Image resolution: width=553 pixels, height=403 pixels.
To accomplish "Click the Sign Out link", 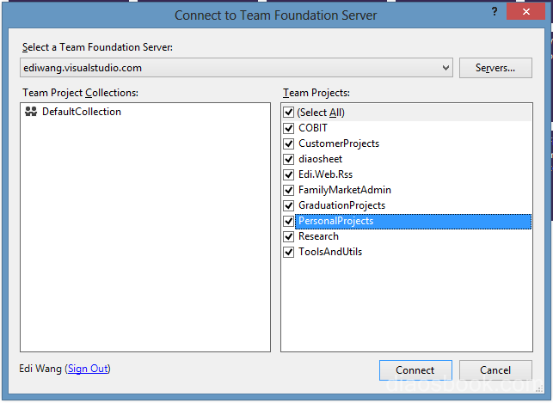I will tap(88, 369).
